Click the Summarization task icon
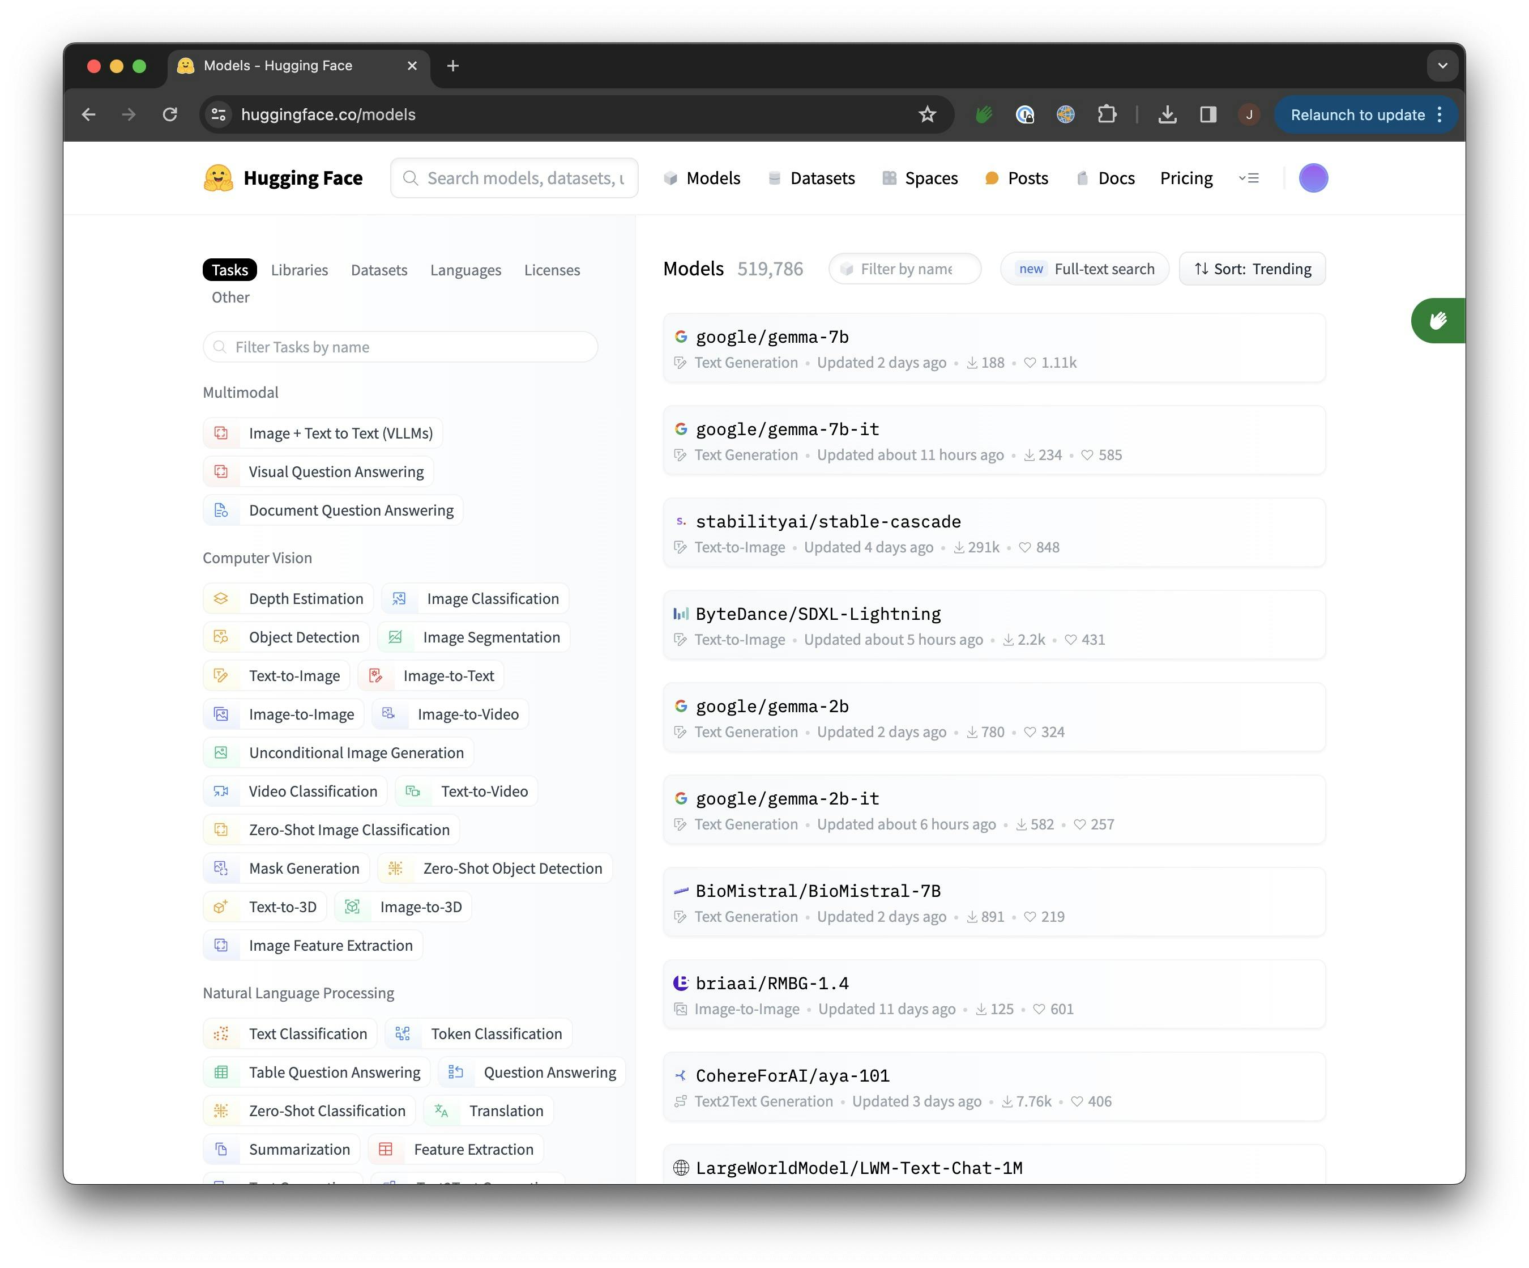This screenshot has height=1268, width=1529. pyautogui.click(x=222, y=1147)
